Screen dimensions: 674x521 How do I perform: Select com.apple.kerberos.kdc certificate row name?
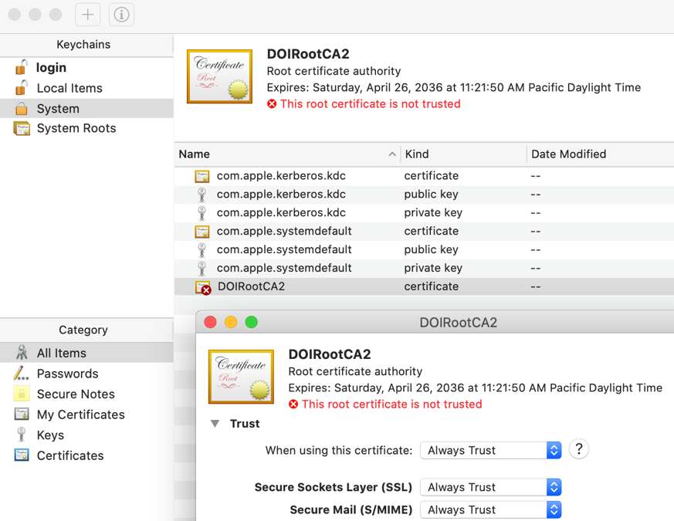281,176
